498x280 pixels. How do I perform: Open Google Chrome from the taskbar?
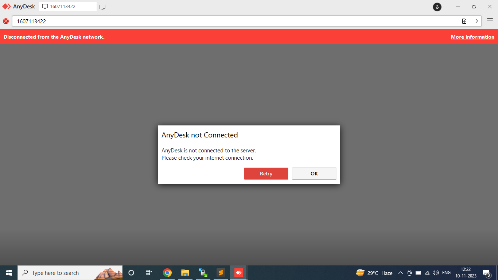pos(167,273)
